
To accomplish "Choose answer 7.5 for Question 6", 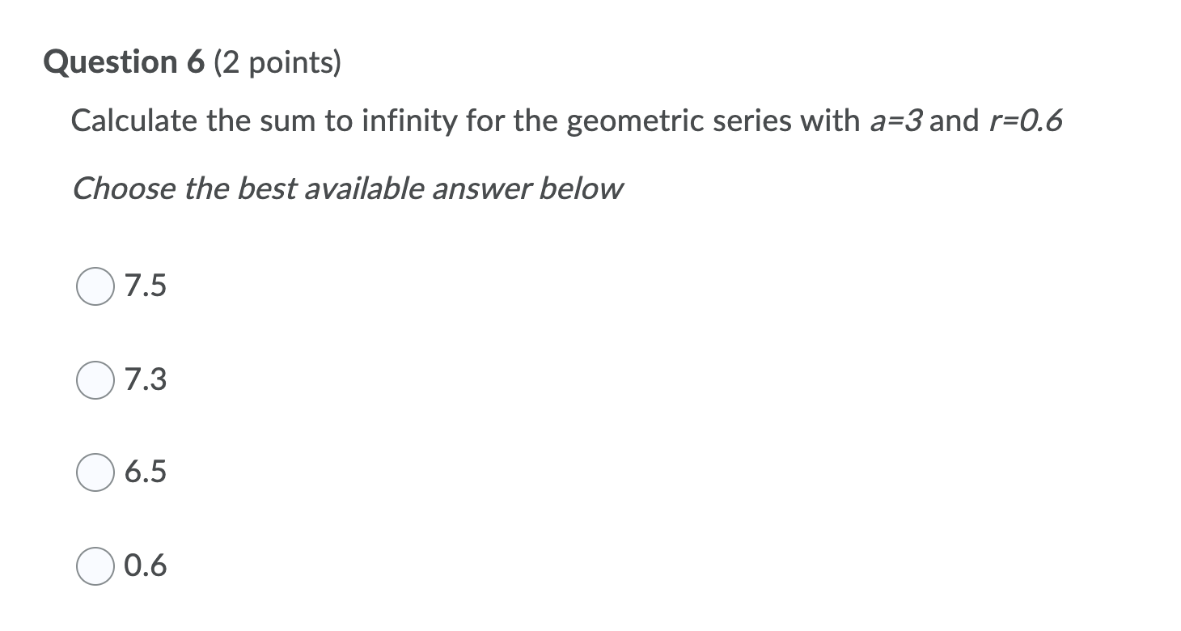I will click(x=95, y=285).
